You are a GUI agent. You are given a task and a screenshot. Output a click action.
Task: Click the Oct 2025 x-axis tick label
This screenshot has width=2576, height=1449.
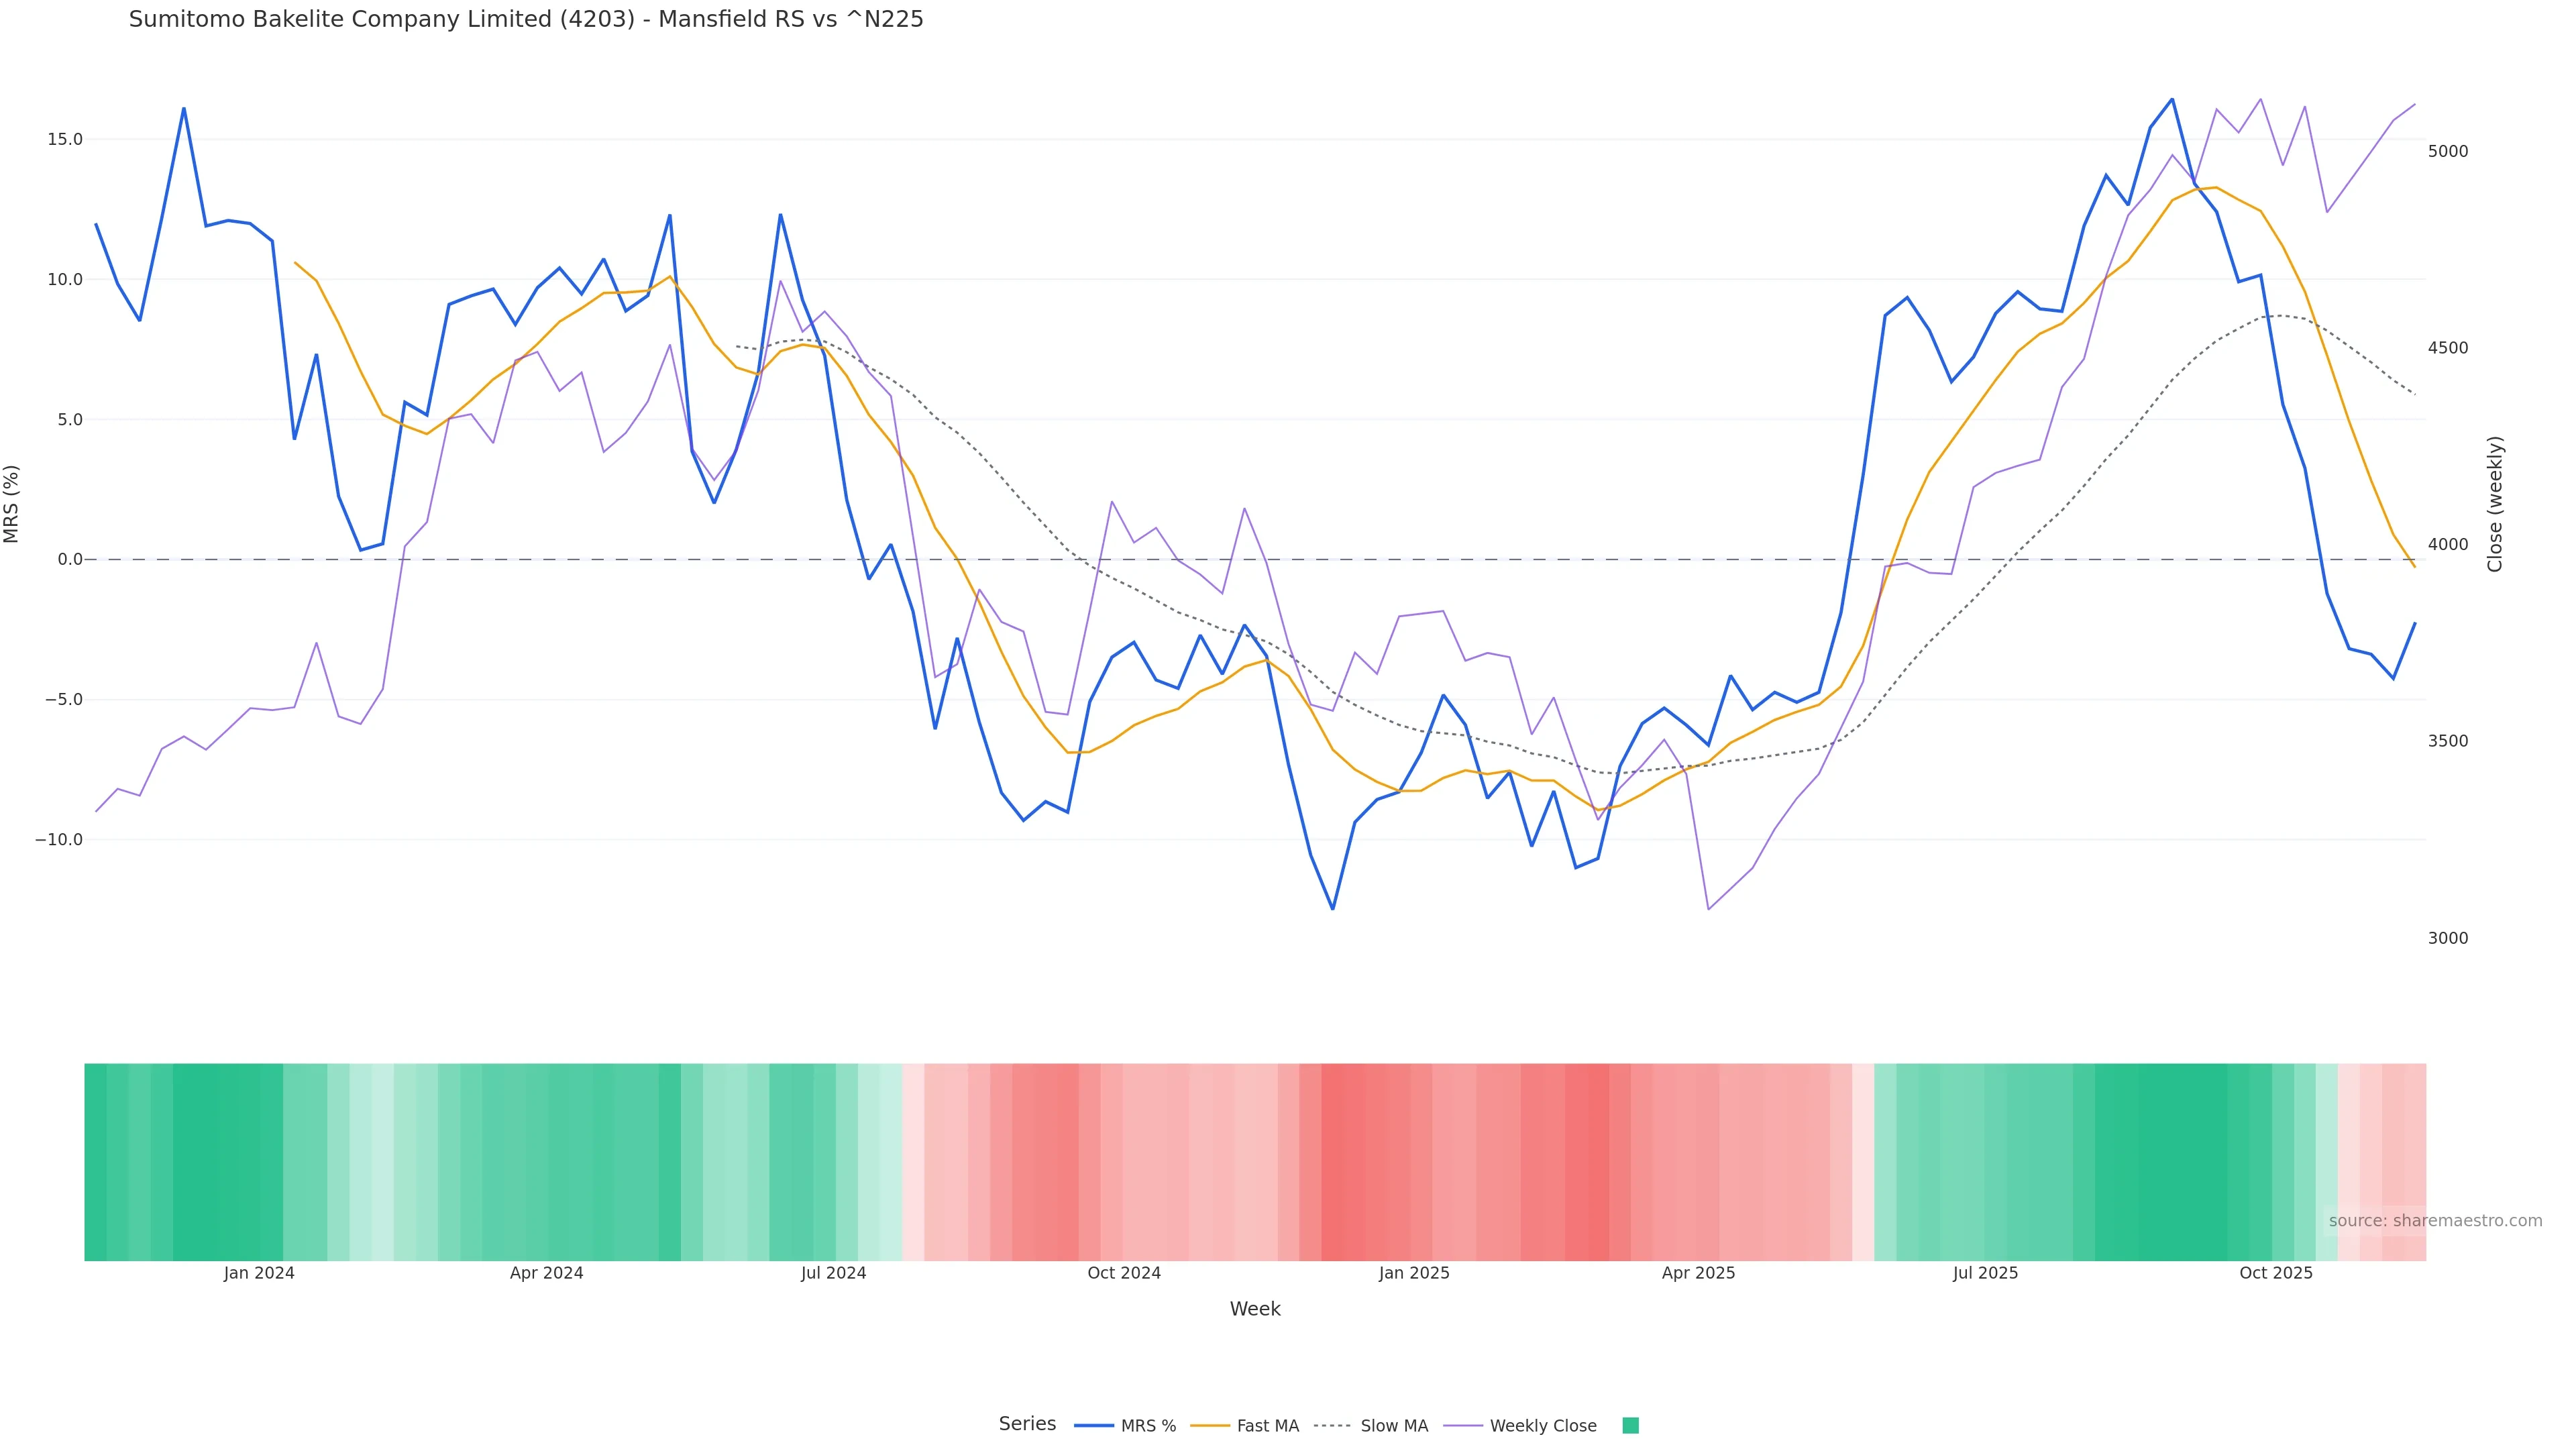pos(2276,1273)
